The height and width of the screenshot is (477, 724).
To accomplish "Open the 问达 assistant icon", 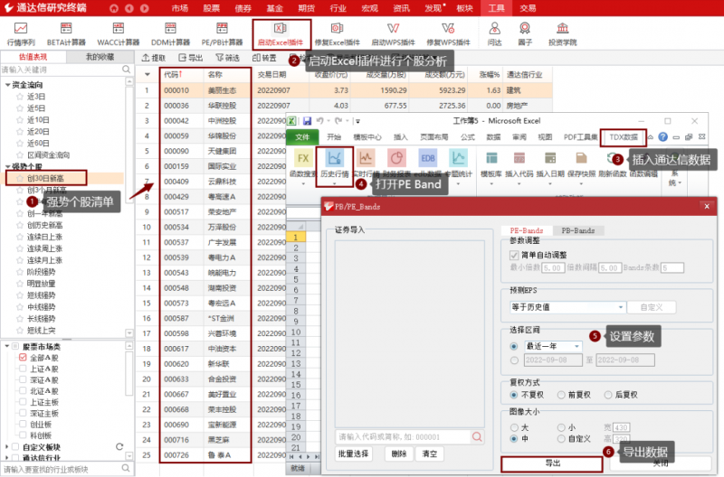I will coord(494,34).
